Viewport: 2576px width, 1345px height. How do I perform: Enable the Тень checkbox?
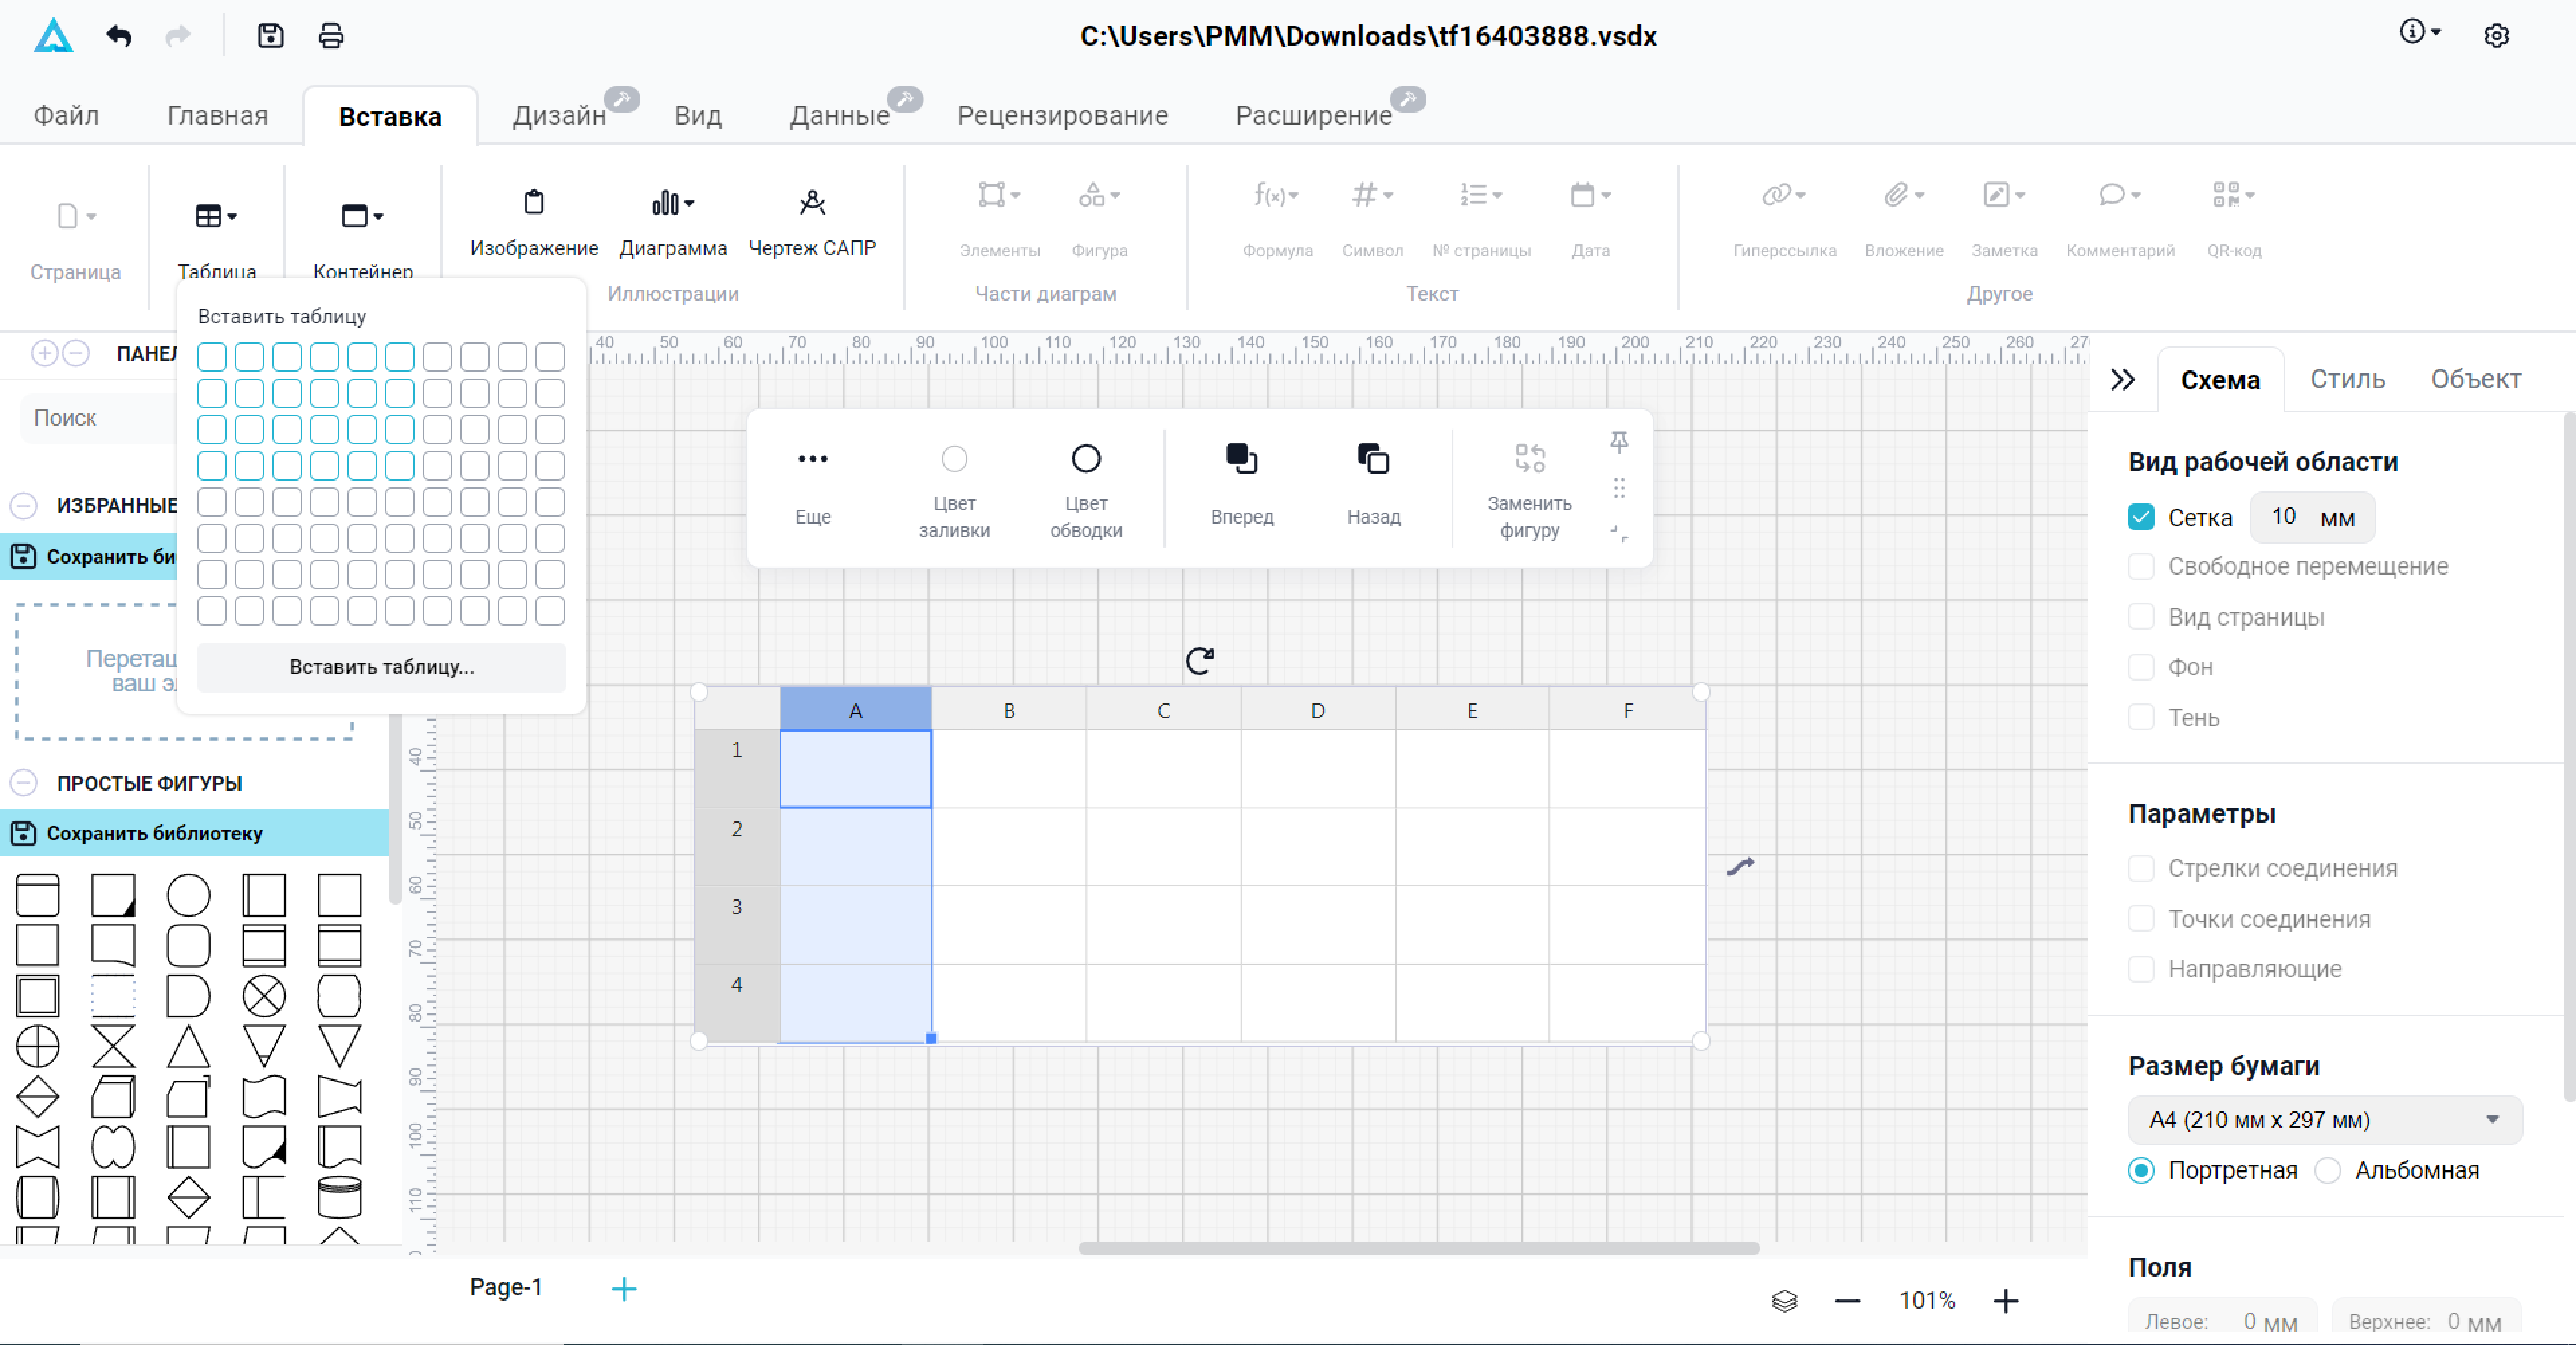click(2141, 717)
